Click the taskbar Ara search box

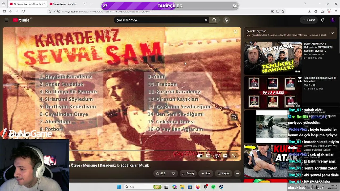143,187
